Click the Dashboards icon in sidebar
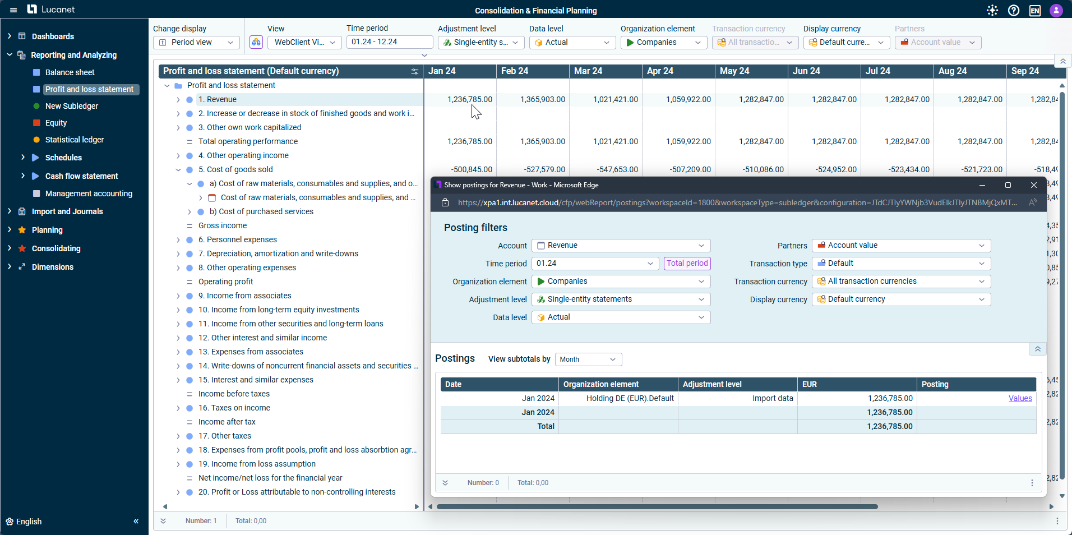1072x535 pixels. [22, 36]
